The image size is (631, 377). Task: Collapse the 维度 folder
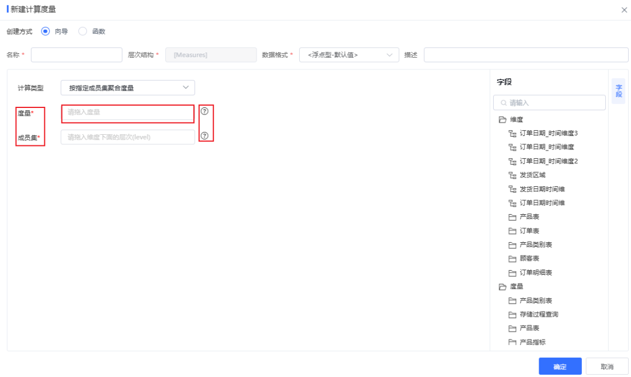pos(516,120)
